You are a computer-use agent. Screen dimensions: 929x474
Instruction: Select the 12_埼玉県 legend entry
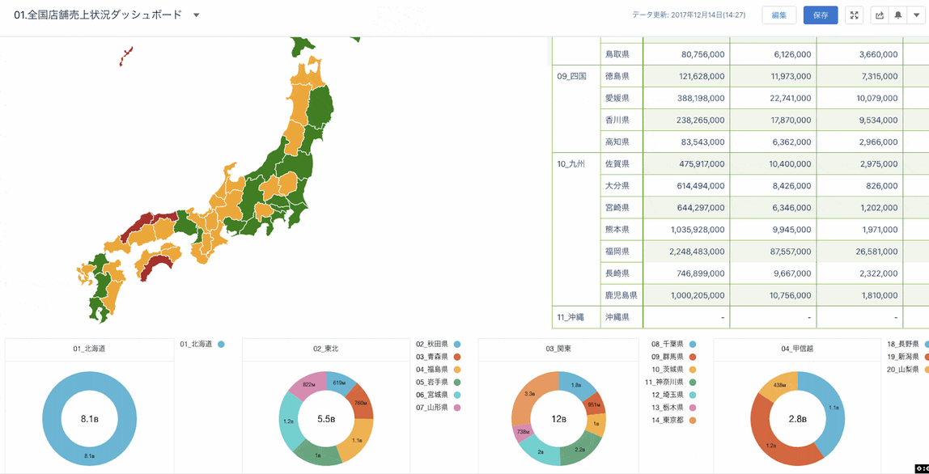(673, 395)
